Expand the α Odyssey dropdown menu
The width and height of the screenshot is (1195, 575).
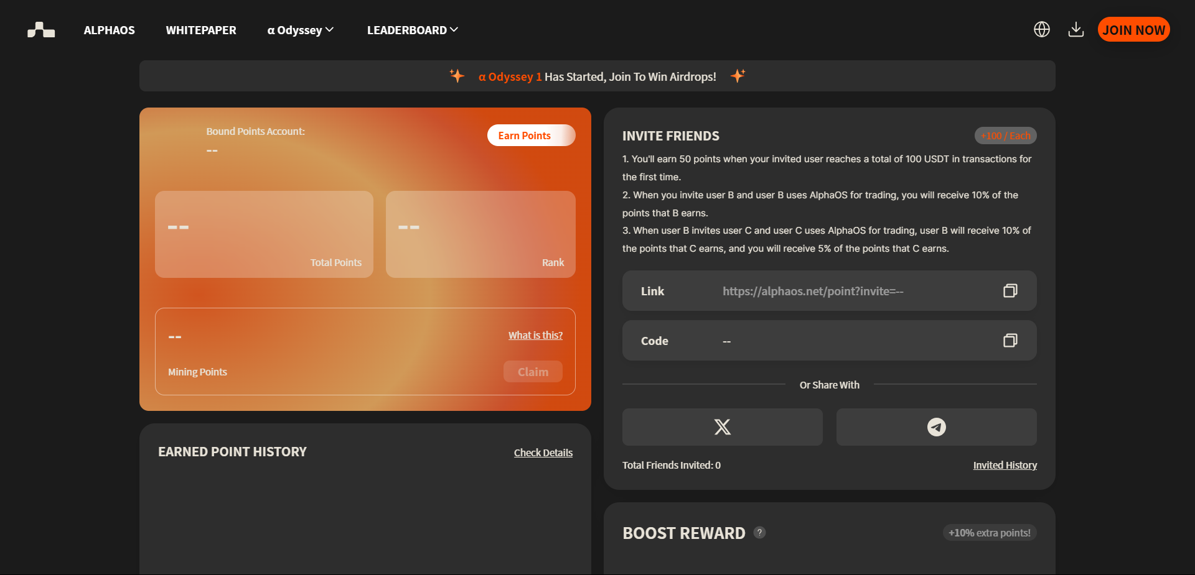point(301,30)
